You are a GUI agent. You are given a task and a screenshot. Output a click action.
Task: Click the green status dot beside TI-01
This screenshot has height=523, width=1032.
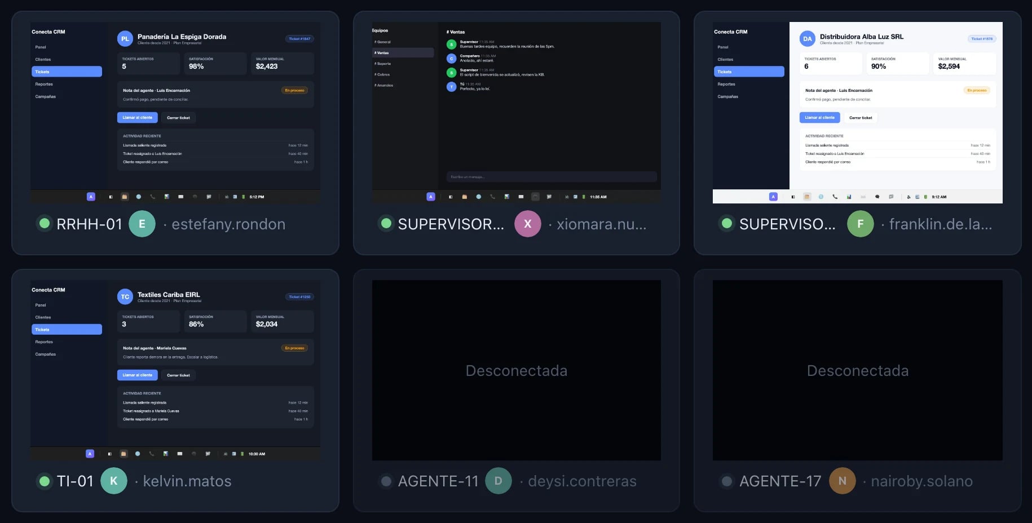44,481
